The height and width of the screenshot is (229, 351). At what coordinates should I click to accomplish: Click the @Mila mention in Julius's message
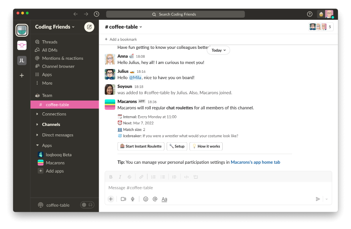pos(135,77)
